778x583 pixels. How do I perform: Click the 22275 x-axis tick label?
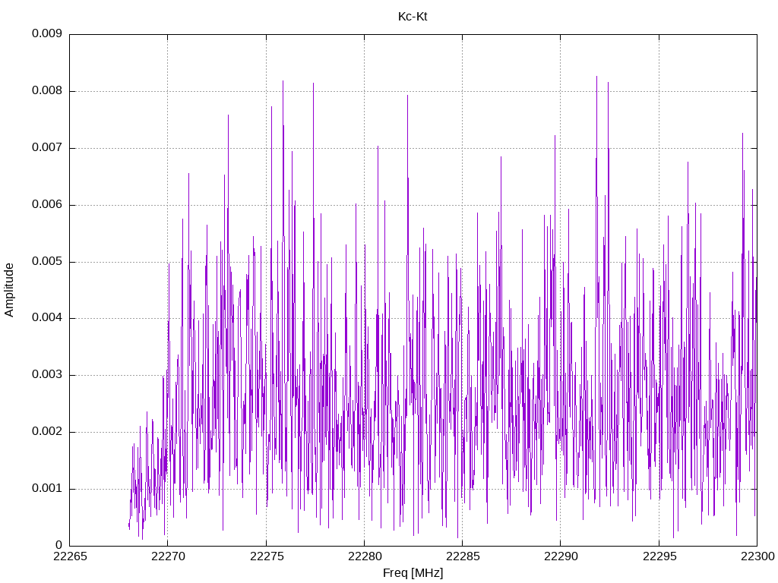click(x=267, y=556)
